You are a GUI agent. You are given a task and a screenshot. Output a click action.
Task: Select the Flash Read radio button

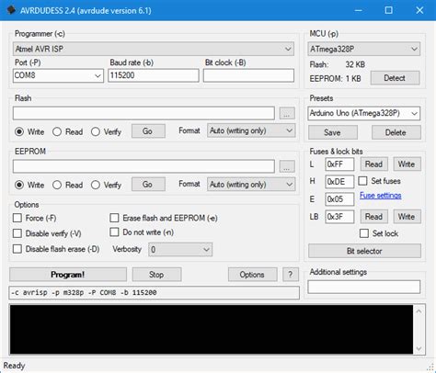point(57,131)
